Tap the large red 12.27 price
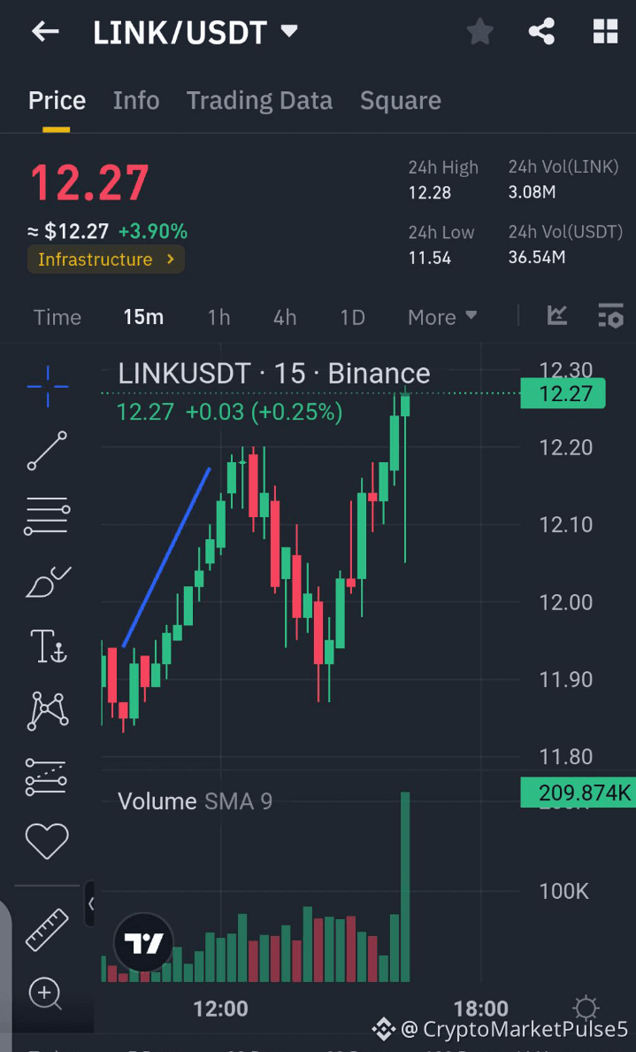 click(89, 182)
